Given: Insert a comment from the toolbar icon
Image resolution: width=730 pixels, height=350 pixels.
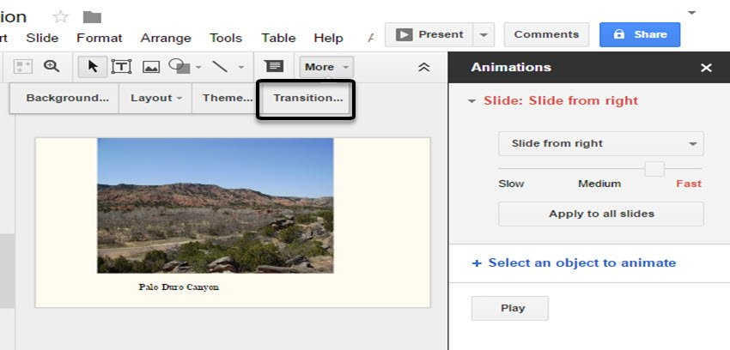Looking at the screenshot, I should click(x=274, y=66).
